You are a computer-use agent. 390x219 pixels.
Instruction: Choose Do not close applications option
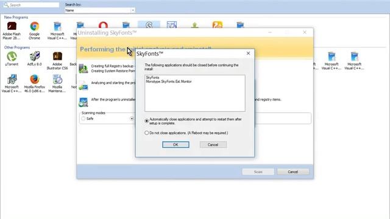[x=146, y=133]
